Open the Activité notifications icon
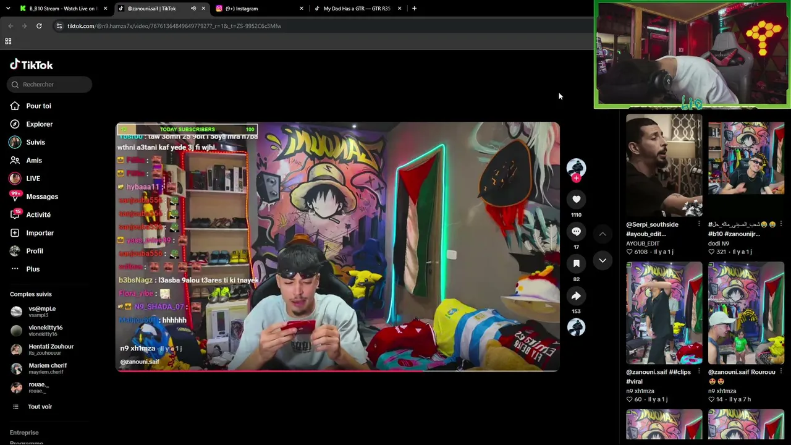791x445 pixels. tap(15, 214)
